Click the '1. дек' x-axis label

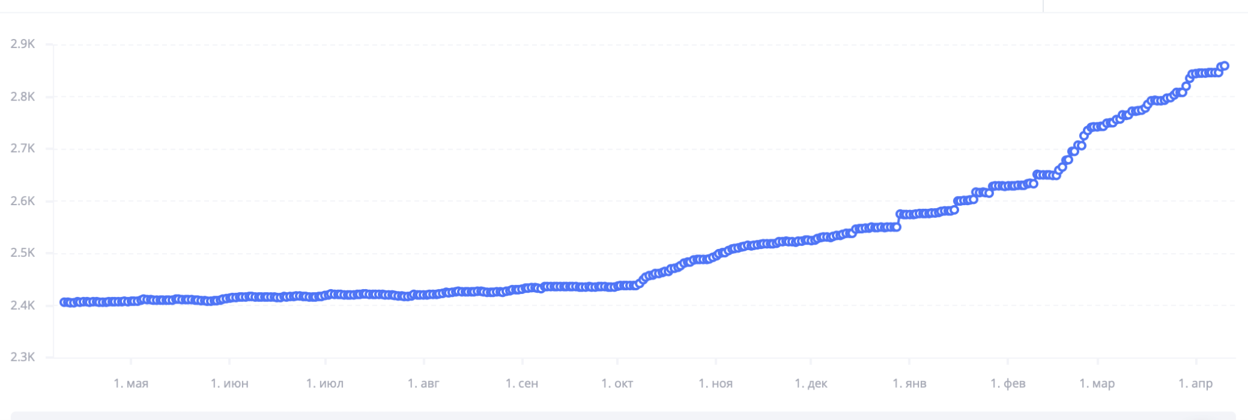811,383
